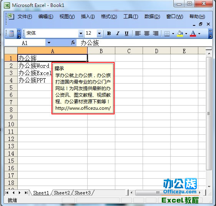216x206 pixels.
Task: Click the Excel title bar app icon
Action: [7, 5]
